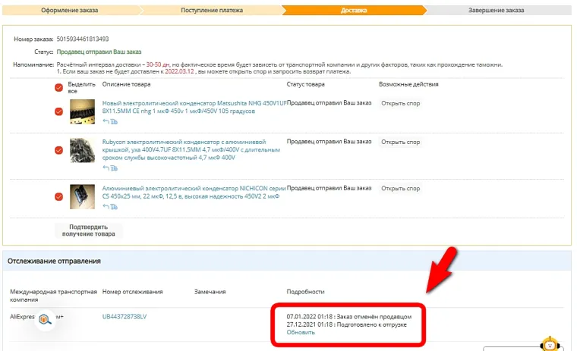Image resolution: width=577 pixels, height=351 pixels.
Task: Click cart icon under Matsushita capacitor item
Action: click(x=114, y=121)
